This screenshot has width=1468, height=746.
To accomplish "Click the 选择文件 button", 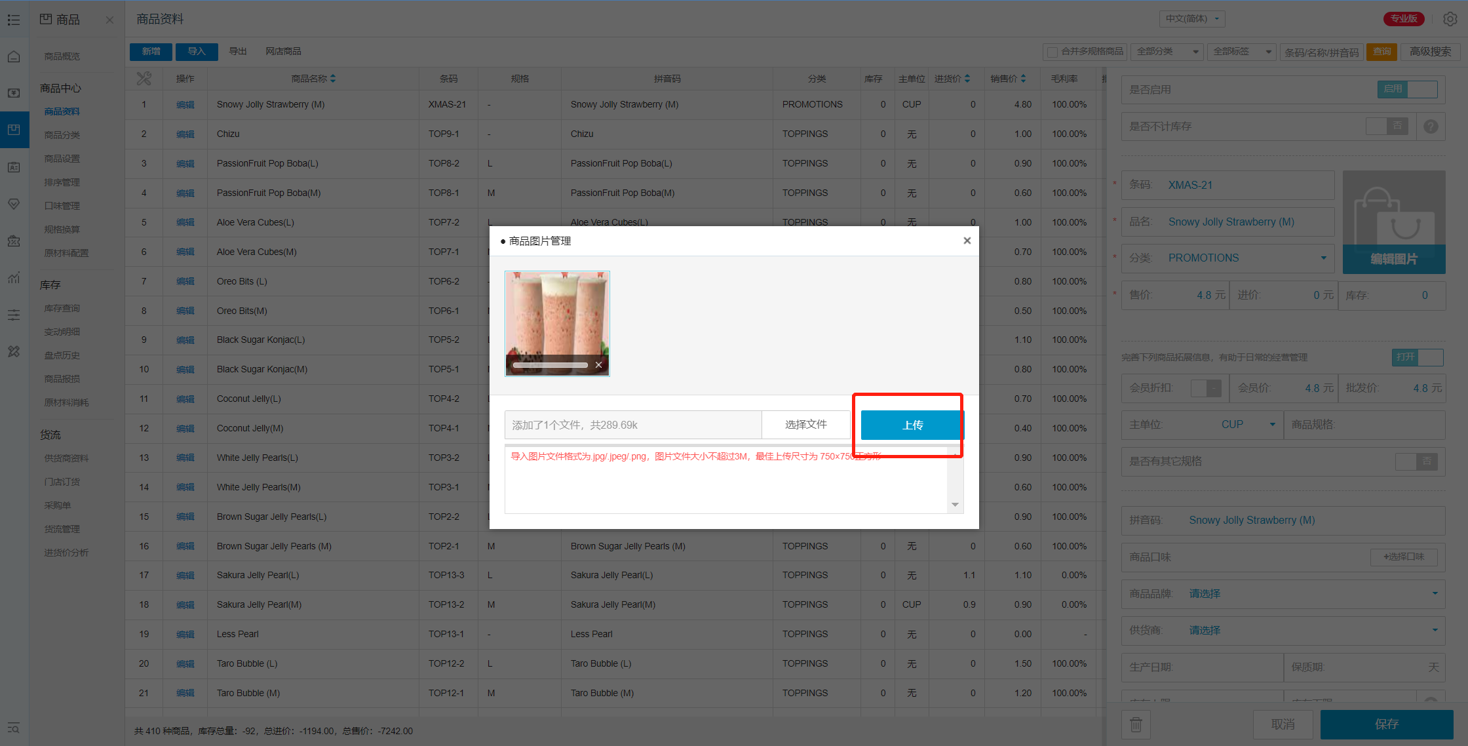I will point(805,425).
